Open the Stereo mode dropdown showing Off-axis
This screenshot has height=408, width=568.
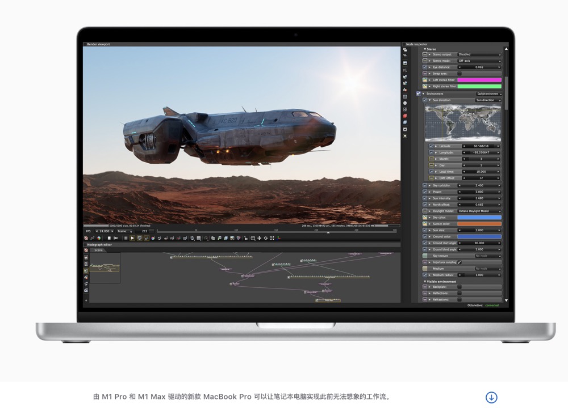click(x=479, y=61)
